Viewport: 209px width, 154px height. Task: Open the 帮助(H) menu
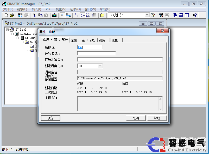pyautogui.click(x=105, y=9)
